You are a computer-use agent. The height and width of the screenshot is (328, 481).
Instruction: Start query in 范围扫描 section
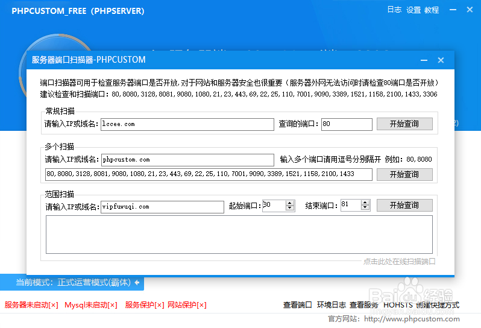(404, 205)
